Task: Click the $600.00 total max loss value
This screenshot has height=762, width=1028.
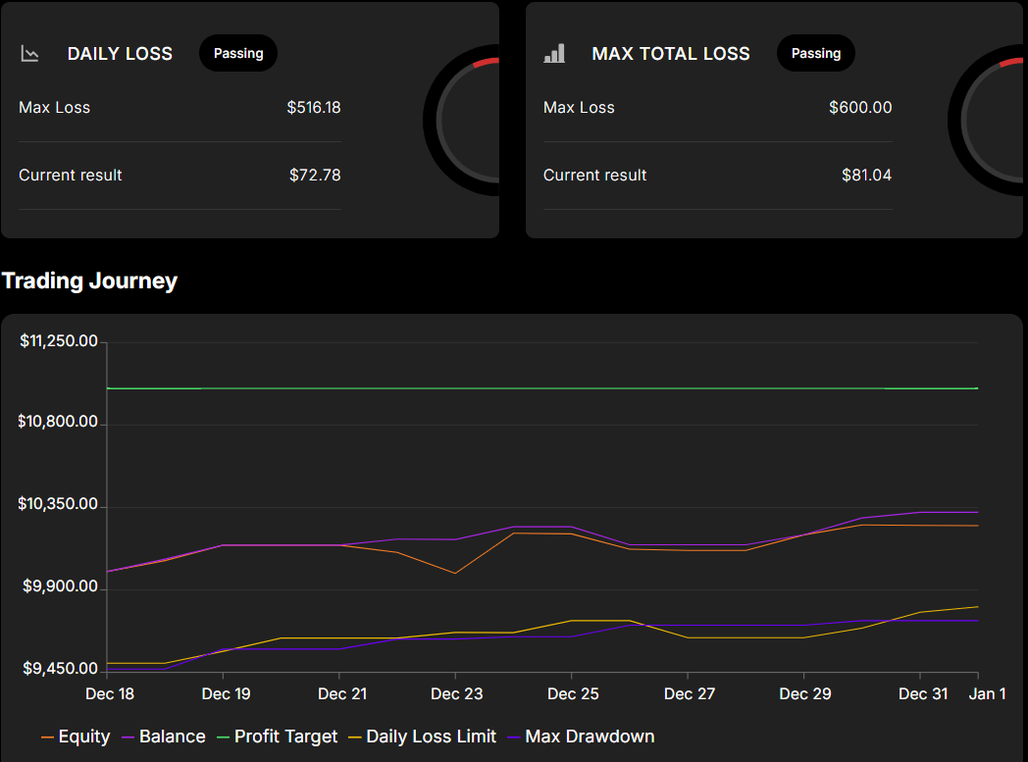Action: [x=860, y=108]
